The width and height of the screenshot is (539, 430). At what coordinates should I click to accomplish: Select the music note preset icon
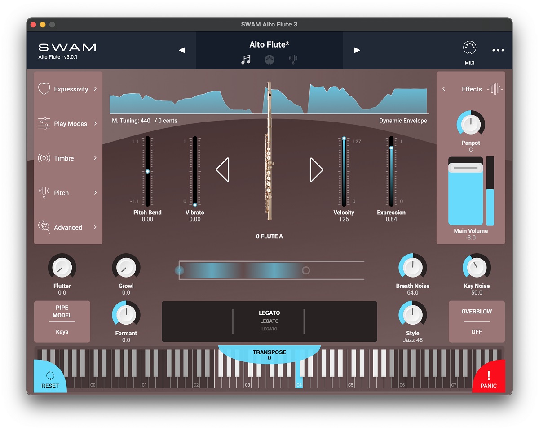tap(246, 60)
